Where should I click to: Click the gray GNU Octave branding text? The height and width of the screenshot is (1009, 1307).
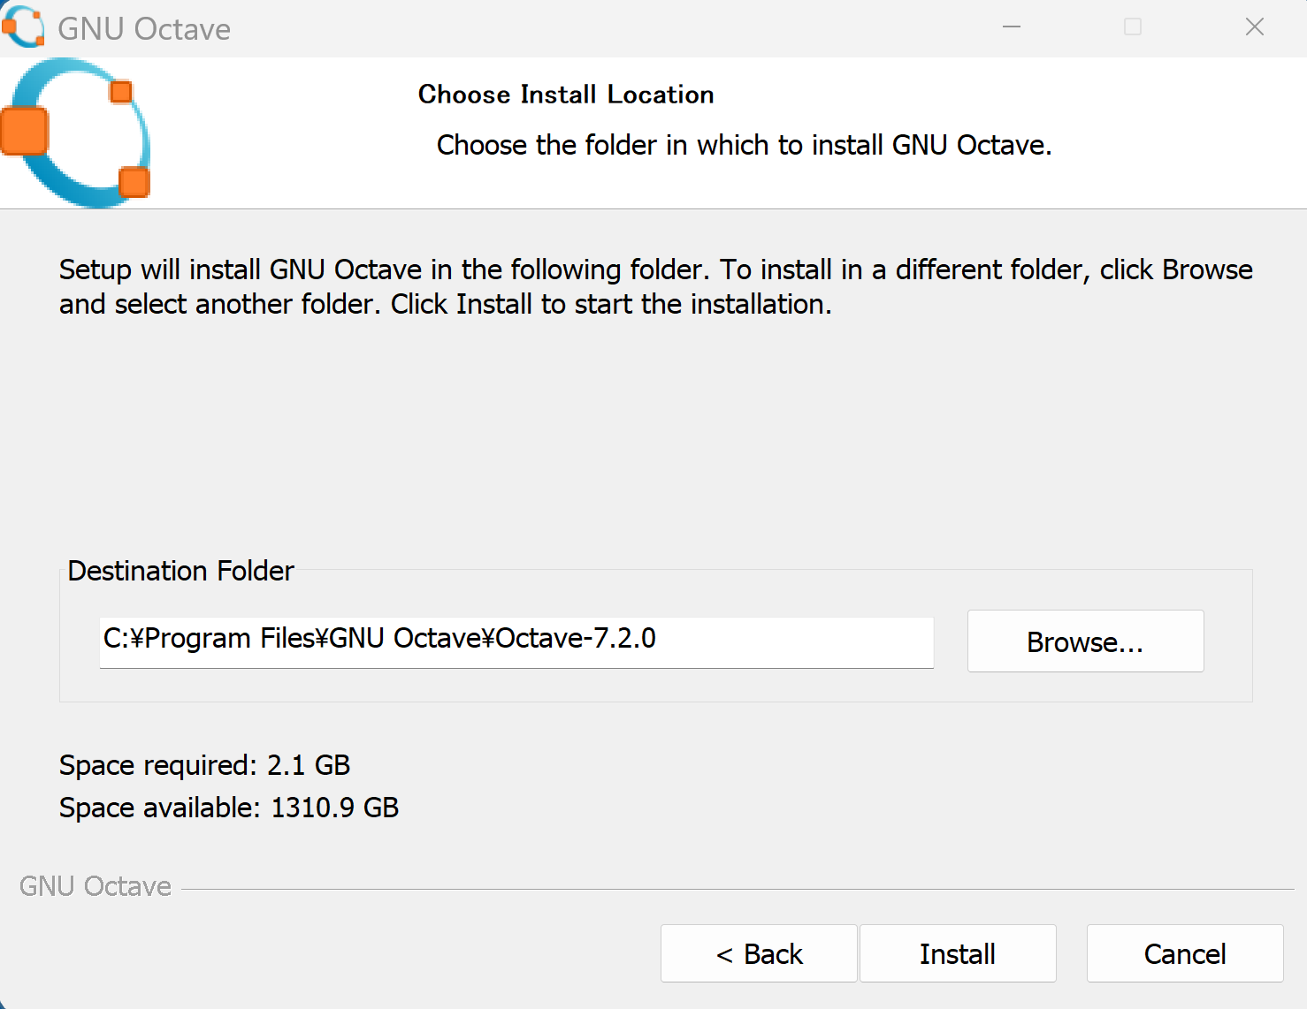pos(96,886)
